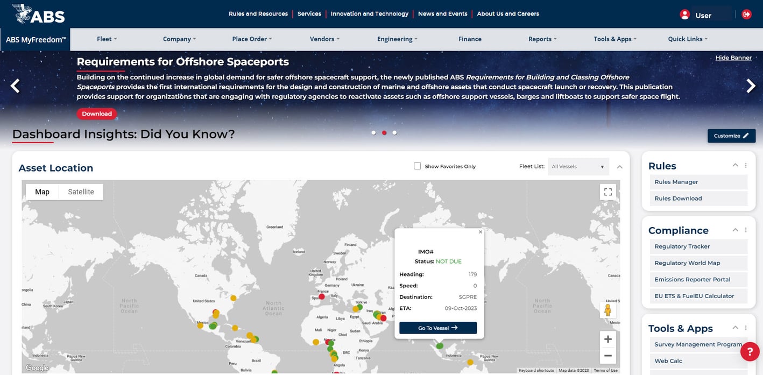Image resolution: width=763 pixels, height=375 pixels.
Task: Open the red help question mark
Action: [x=750, y=351]
